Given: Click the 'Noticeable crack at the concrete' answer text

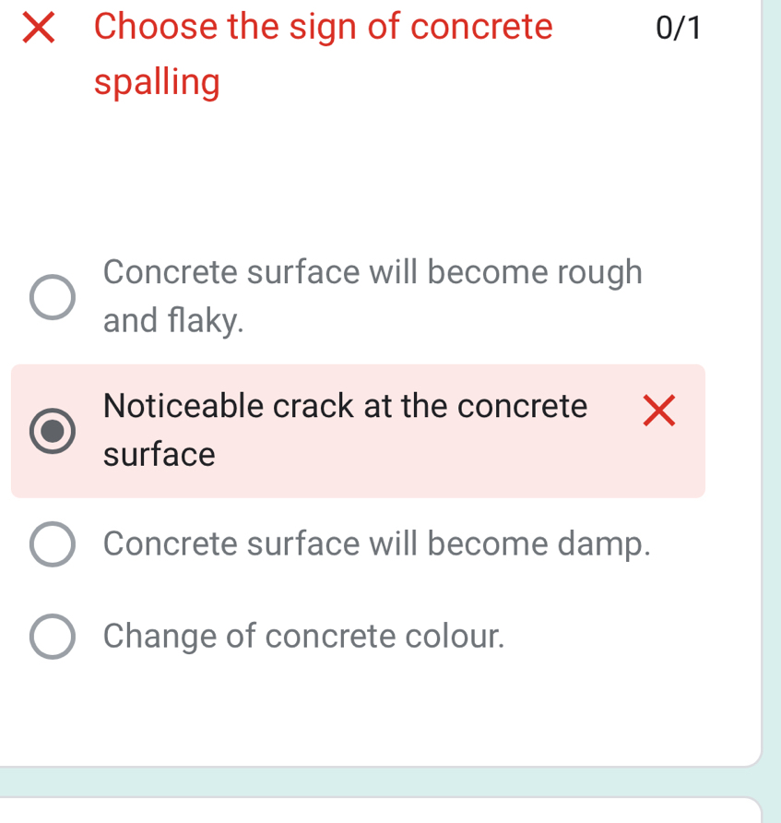Looking at the screenshot, I should (345, 406).
